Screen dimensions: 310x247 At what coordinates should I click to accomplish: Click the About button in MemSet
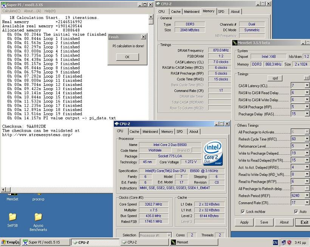284,222
